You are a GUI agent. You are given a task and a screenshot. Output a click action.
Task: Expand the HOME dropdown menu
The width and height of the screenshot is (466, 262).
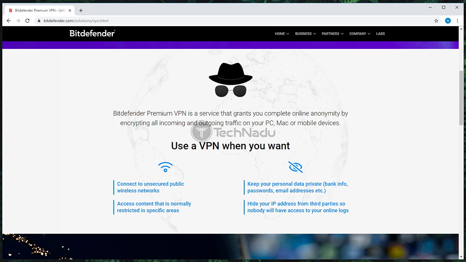(282, 34)
